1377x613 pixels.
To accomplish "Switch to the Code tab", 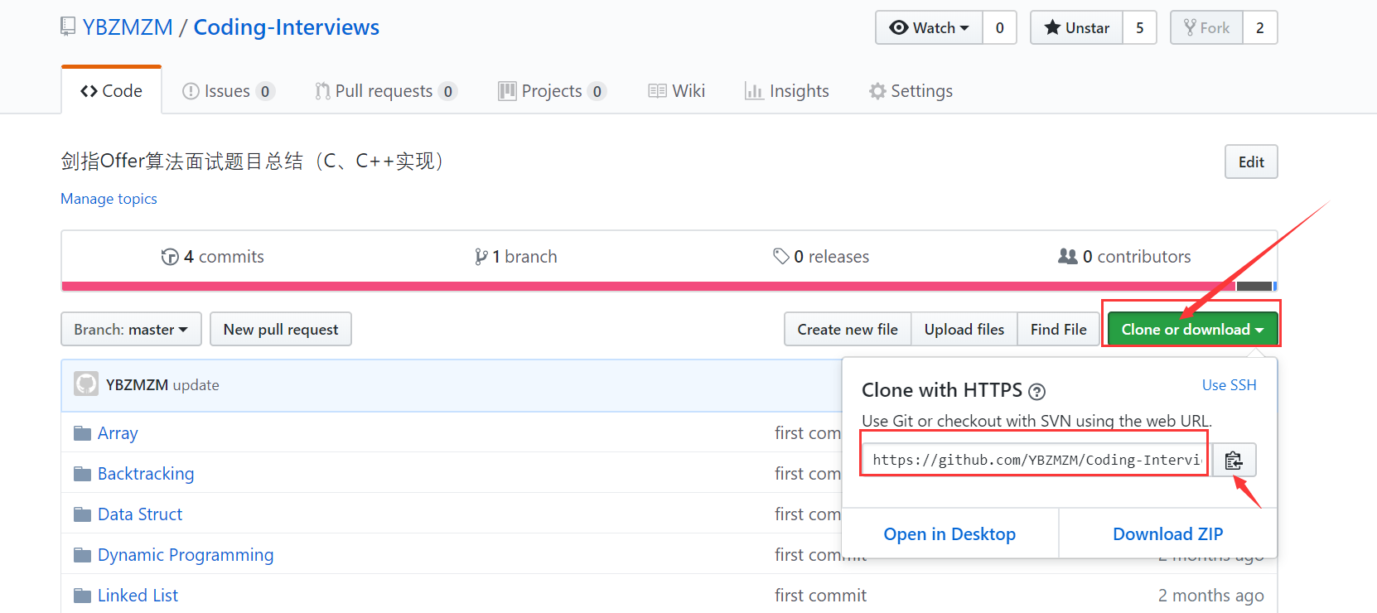I will [111, 90].
